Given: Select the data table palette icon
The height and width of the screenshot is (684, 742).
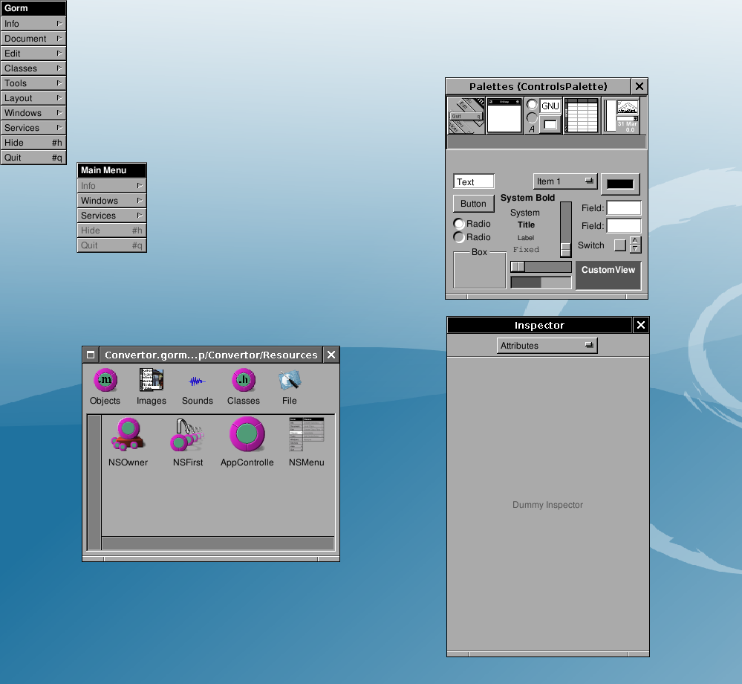Looking at the screenshot, I should 582,115.
